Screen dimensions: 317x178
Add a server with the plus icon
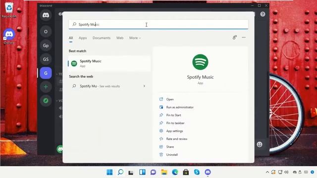[46, 87]
